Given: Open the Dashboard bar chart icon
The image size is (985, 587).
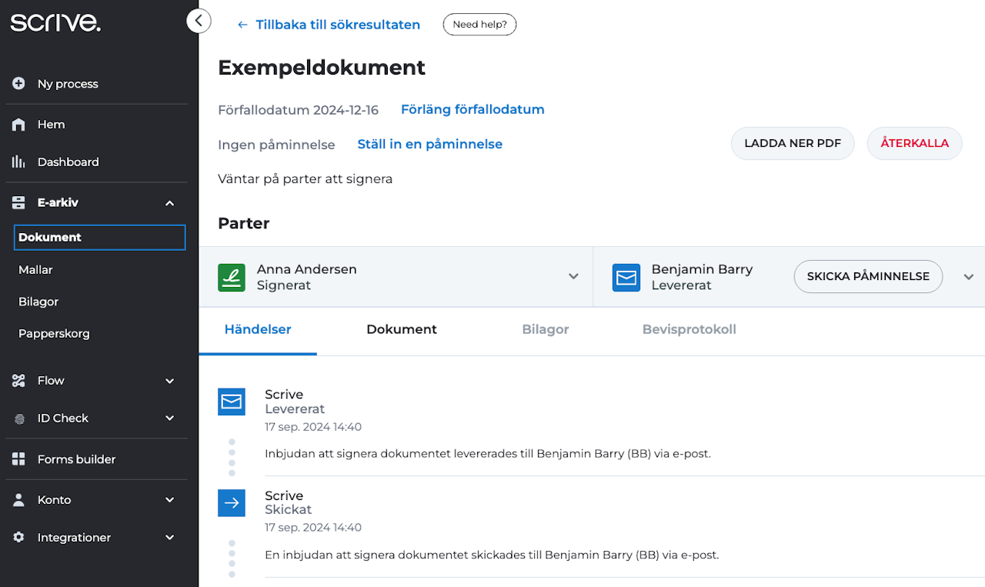Looking at the screenshot, I should (19, 162).
